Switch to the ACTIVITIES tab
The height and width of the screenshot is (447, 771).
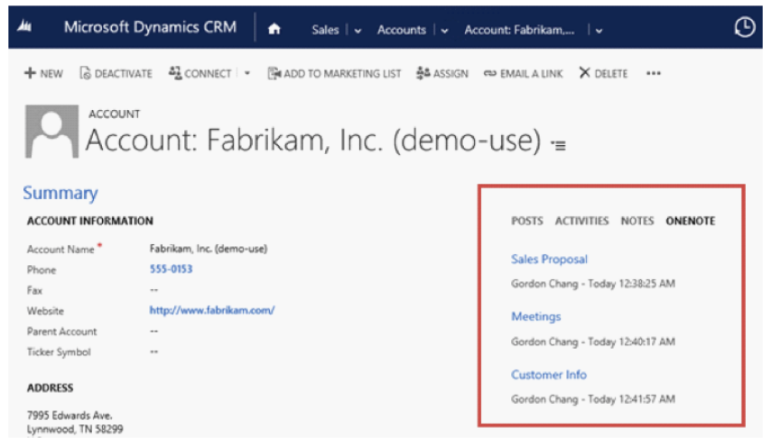click(581, 221)
